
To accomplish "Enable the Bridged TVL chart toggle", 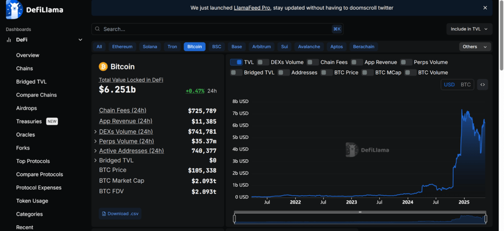I will (236, 73).
